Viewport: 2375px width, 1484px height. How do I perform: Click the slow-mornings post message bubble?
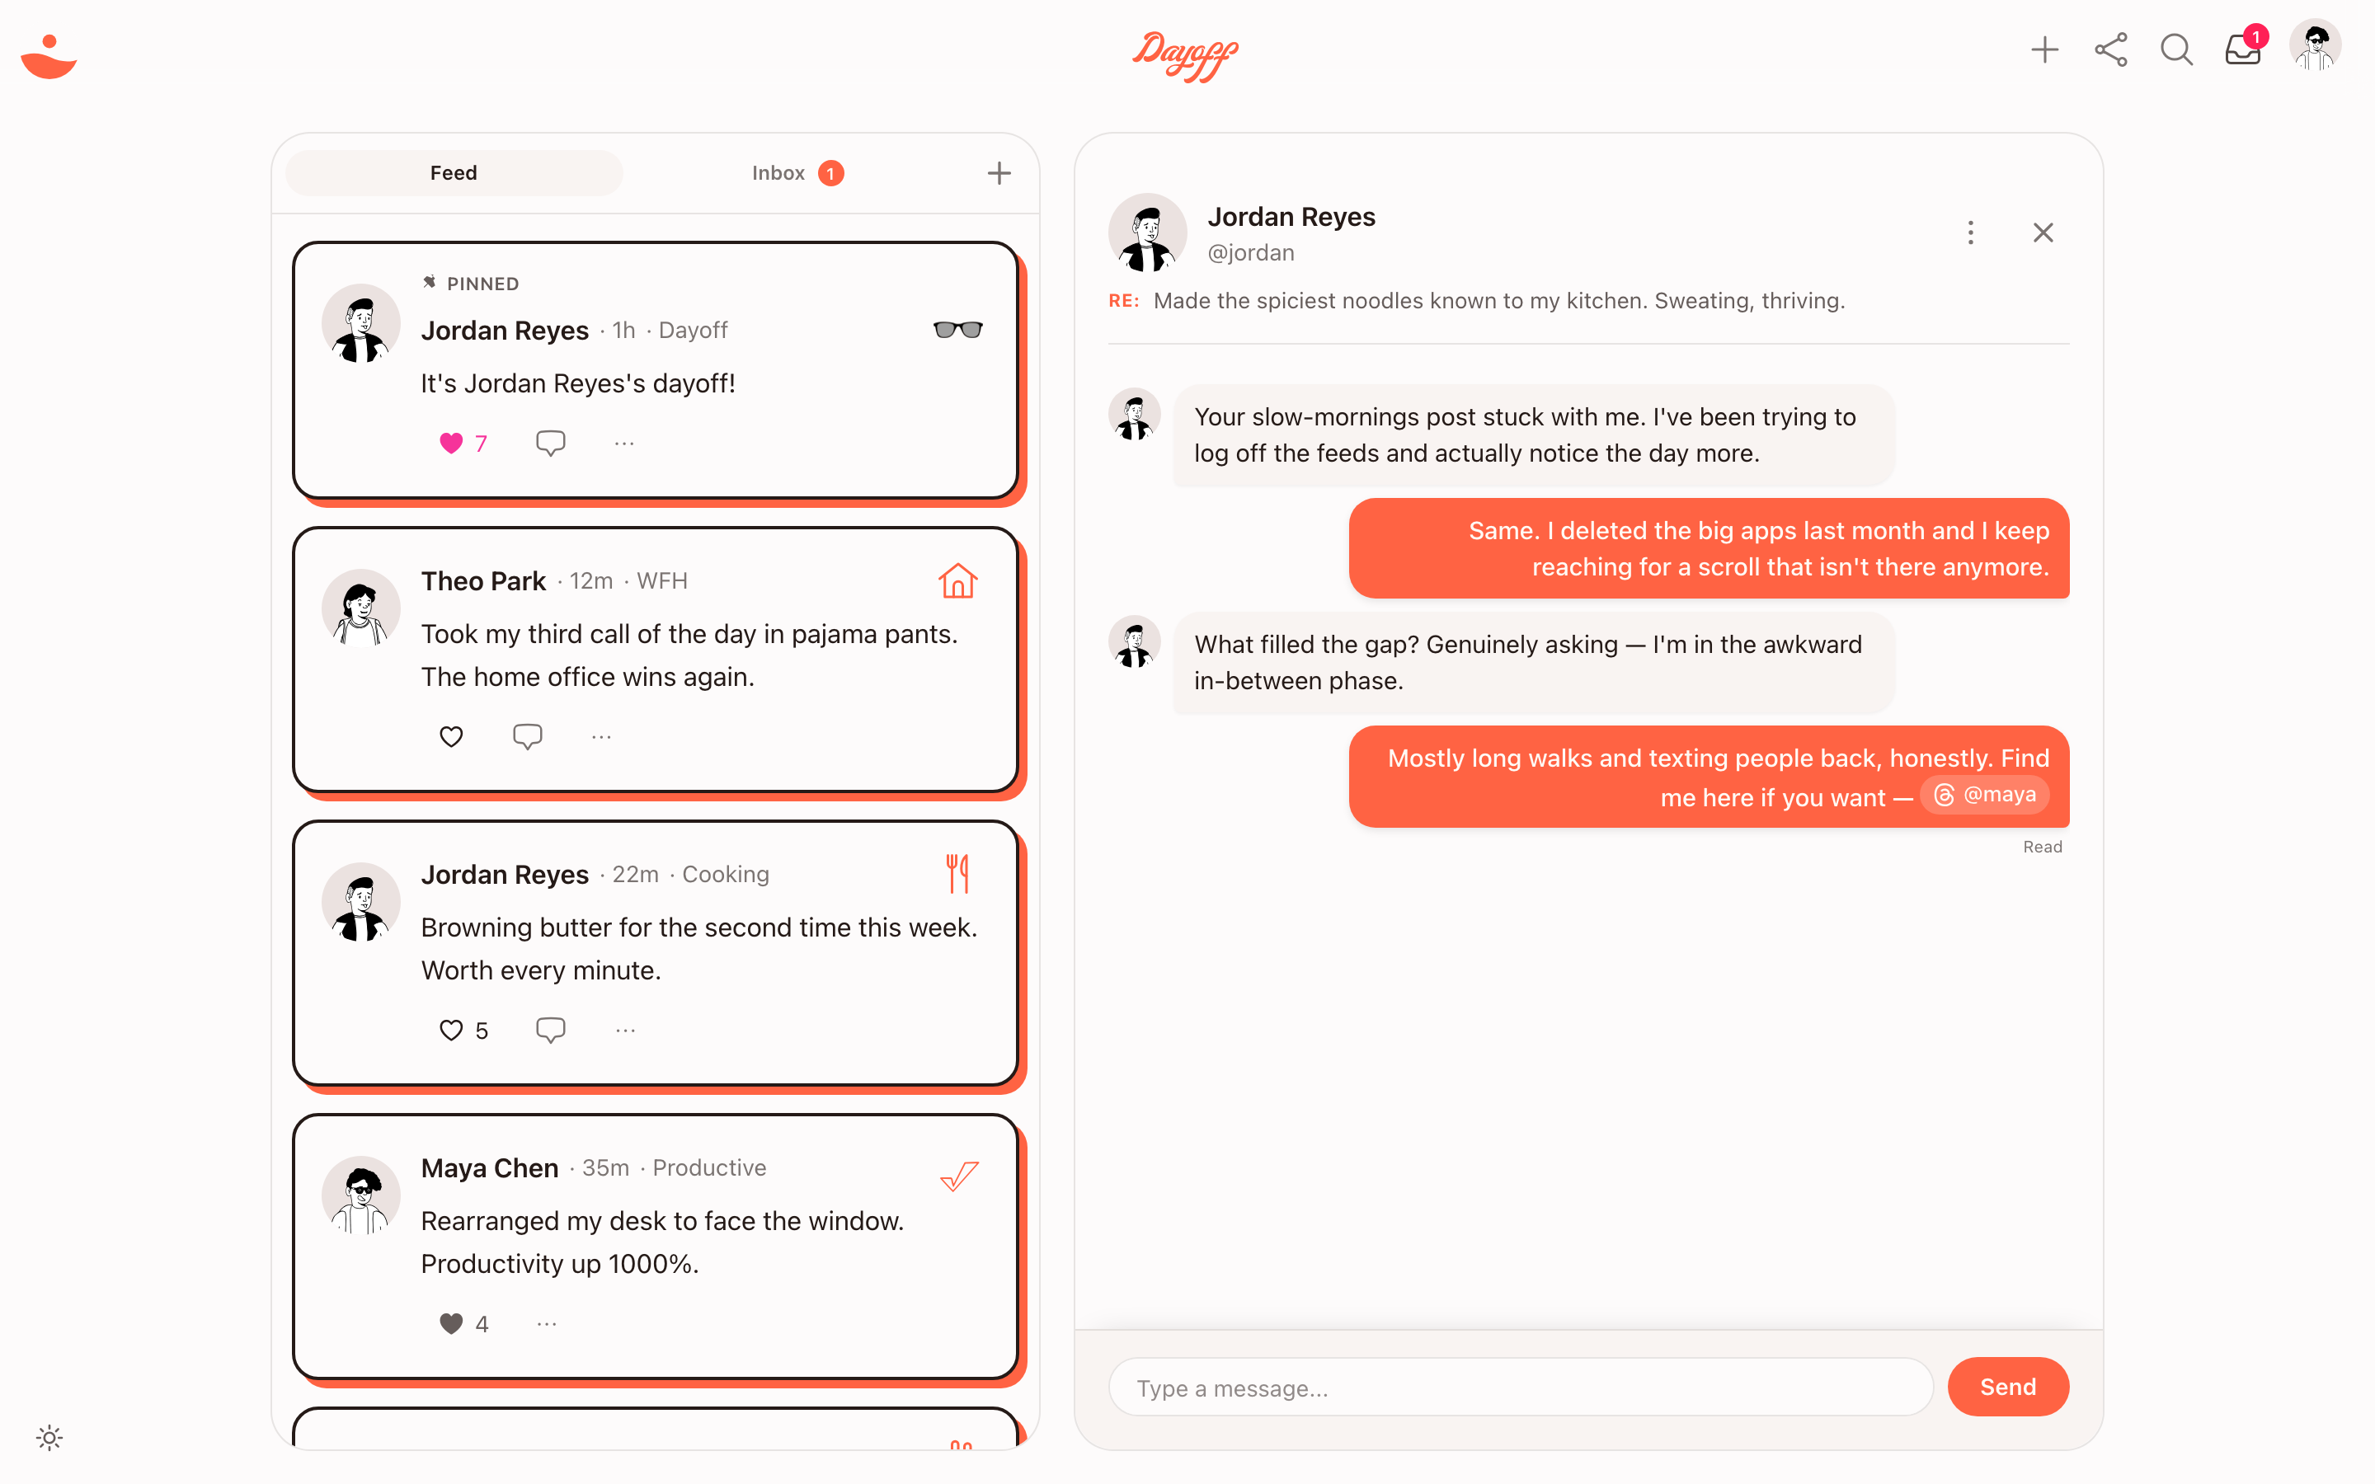pos(1533,436)
